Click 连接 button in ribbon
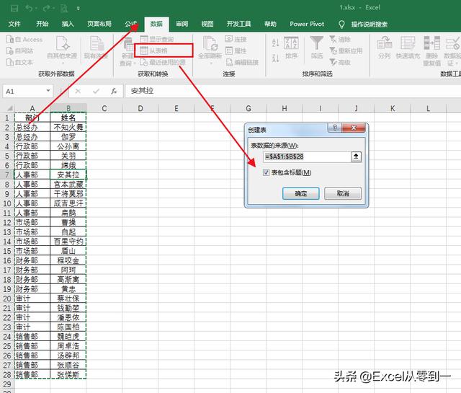This screenshot has height=393, width=461. tap(236, 39)
